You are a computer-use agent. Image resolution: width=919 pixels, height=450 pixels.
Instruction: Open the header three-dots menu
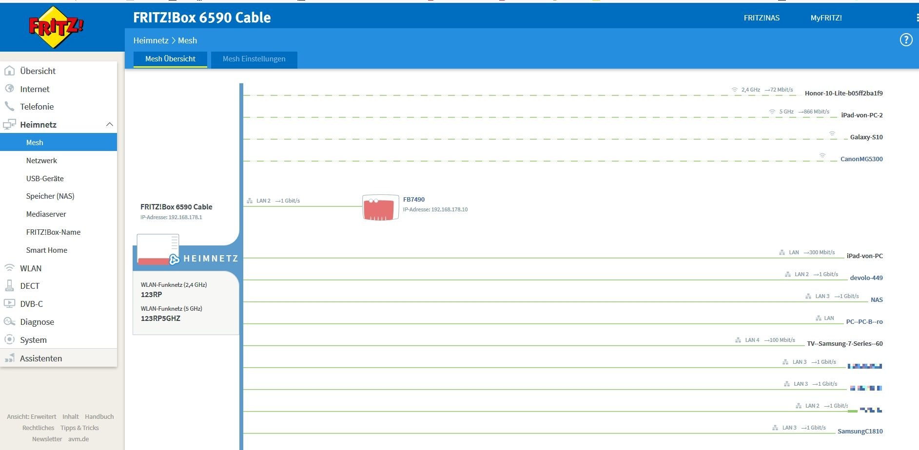tap(917, 18)
